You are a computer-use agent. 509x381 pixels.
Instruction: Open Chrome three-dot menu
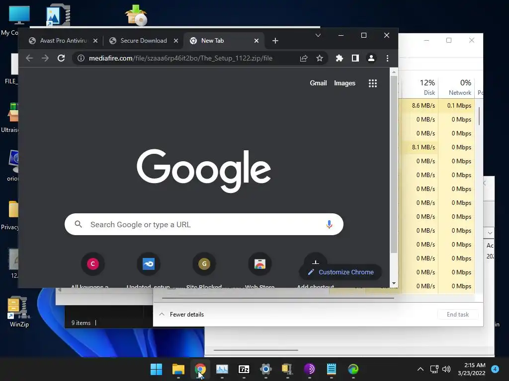tap(387, 58)
